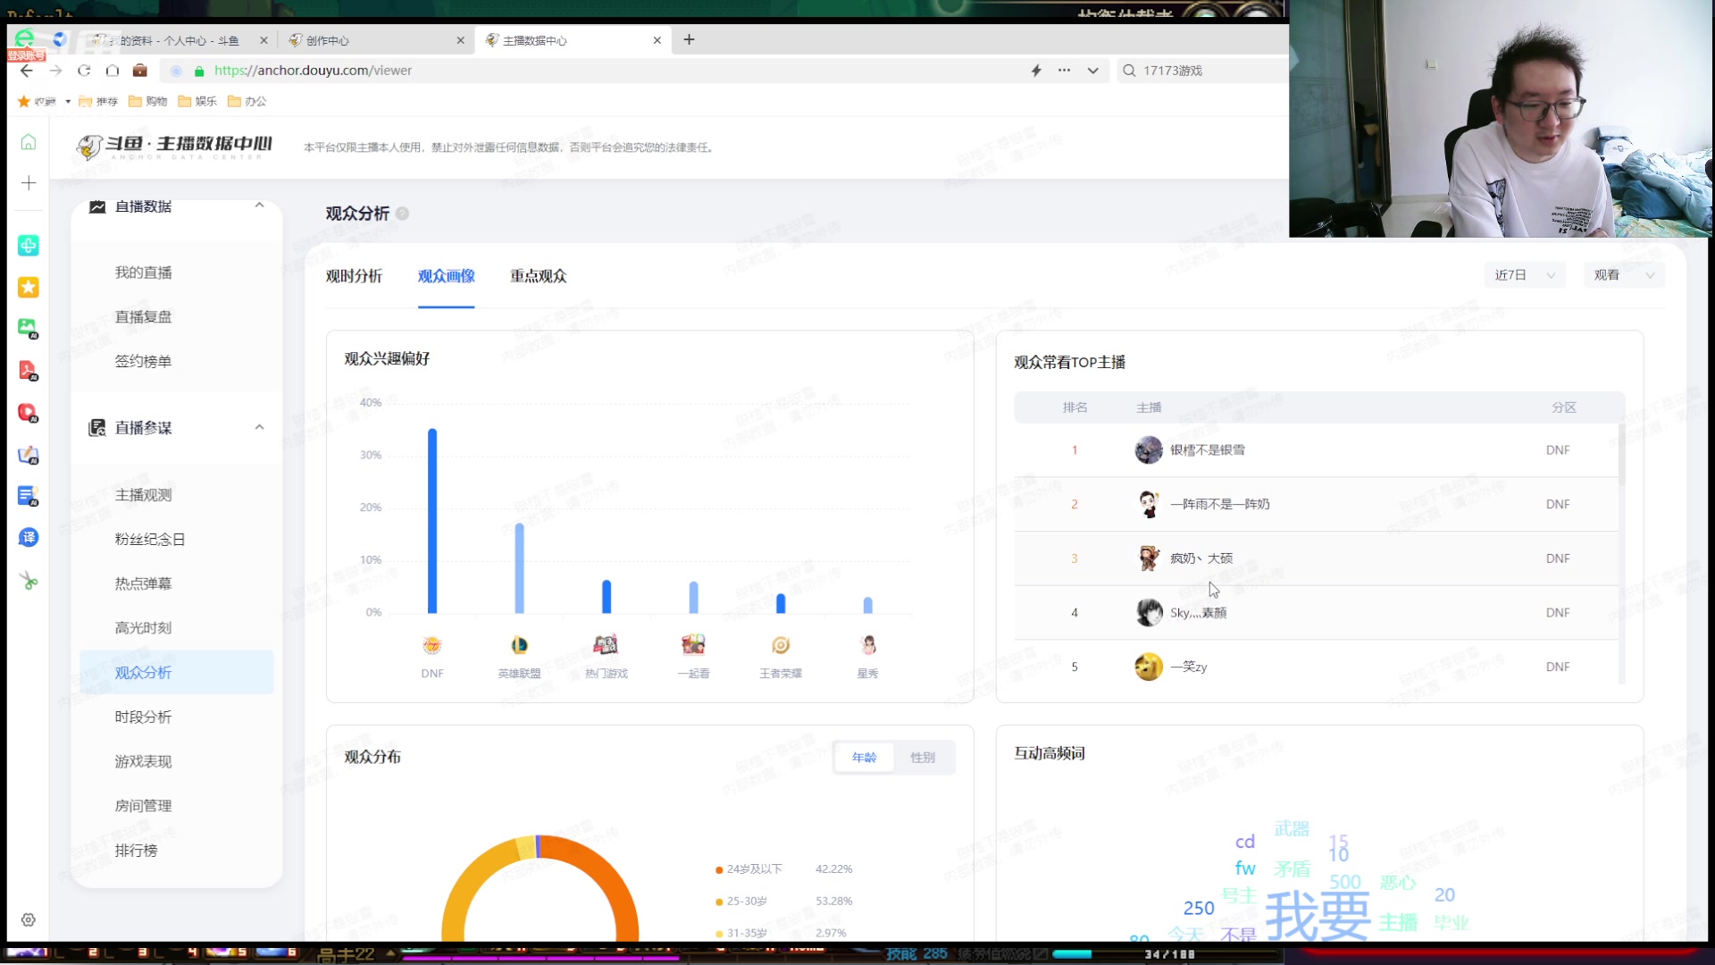1715x965 pixels.
Task: Open the new browser tab plus button
Action: [689, 39]
